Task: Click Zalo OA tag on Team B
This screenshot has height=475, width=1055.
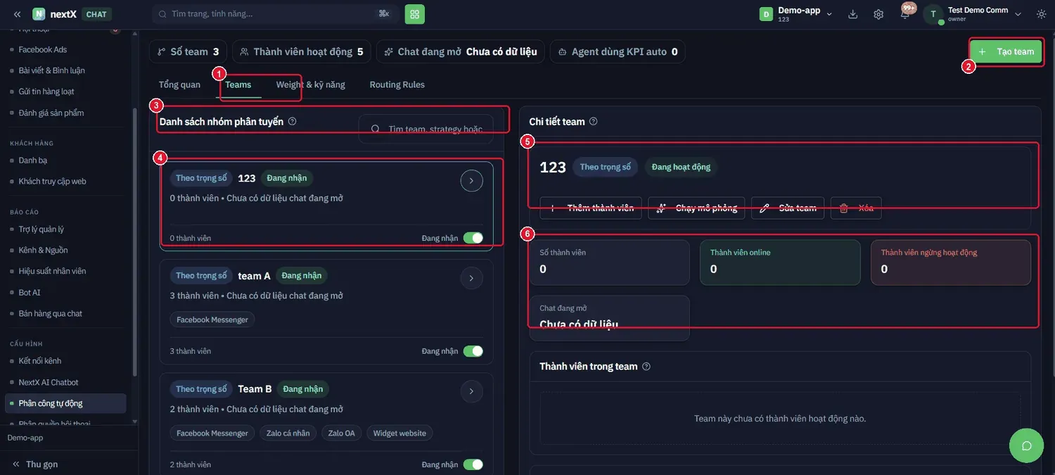Action: click(x=342, y=433)
